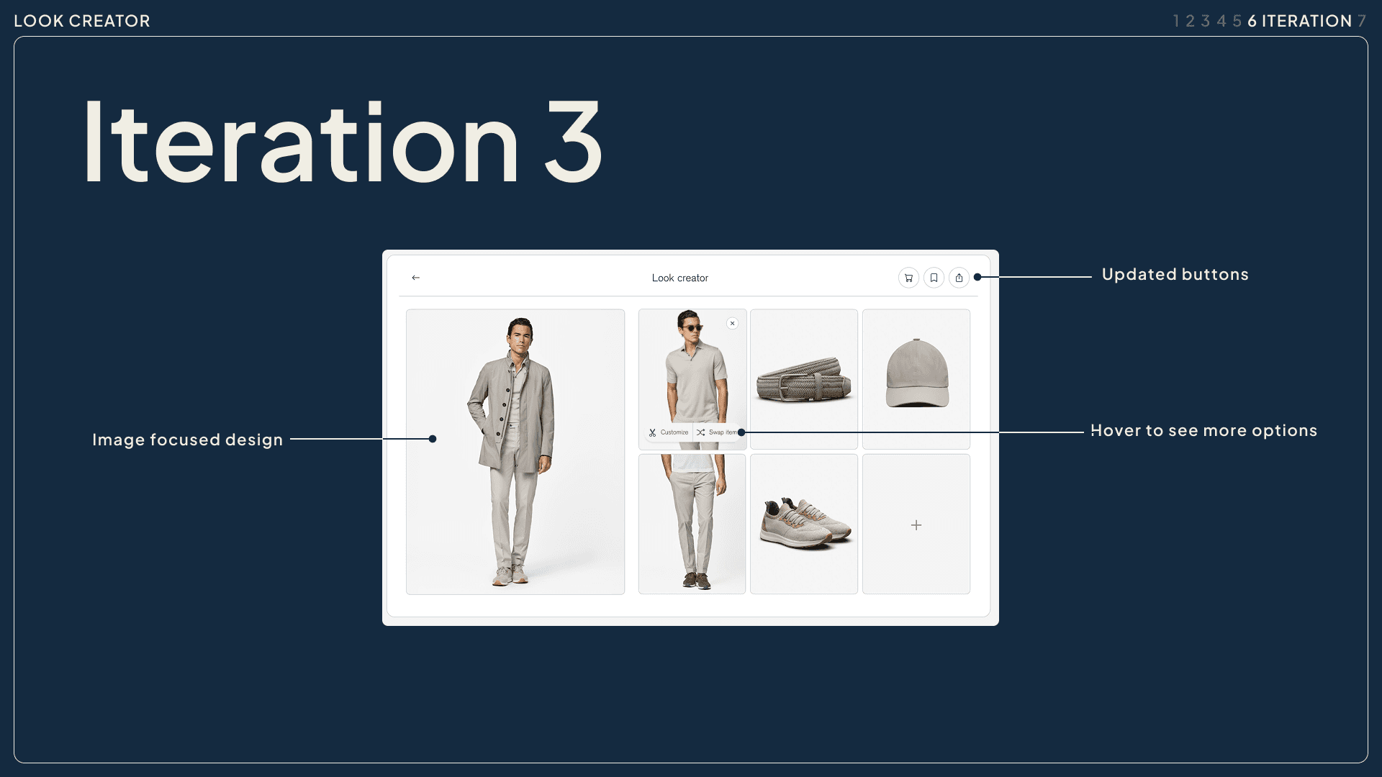This screenshot has height=777, width=1382.
Task: Go to page 3 in the header
Action: tap(1205, 22)
